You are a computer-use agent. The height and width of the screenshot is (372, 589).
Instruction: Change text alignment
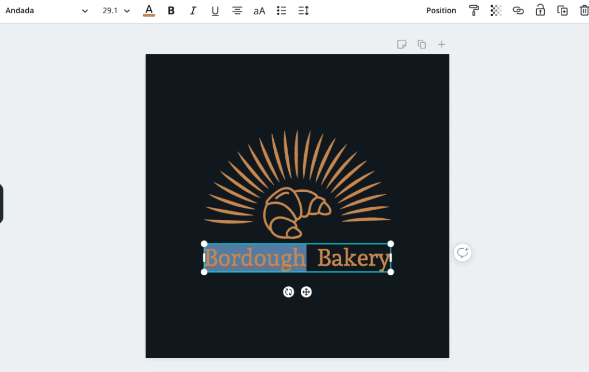237,10
